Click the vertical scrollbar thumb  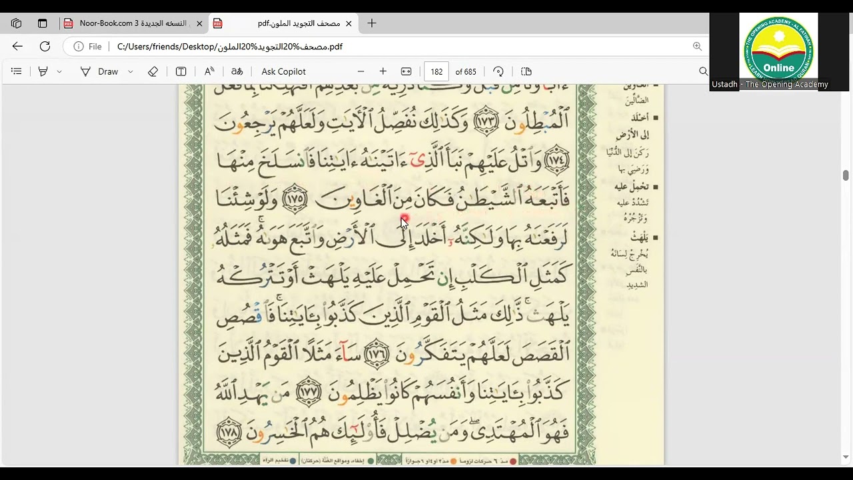pos(846,175)
